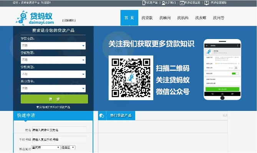This screenshot has width=257, height=153.
Task: Click chat bubble icon beside 热门贷款产品
Action: tap(102, 116)
